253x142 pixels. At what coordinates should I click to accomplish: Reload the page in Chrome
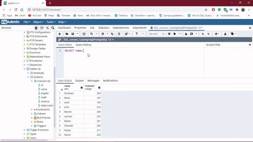point(16,9)
